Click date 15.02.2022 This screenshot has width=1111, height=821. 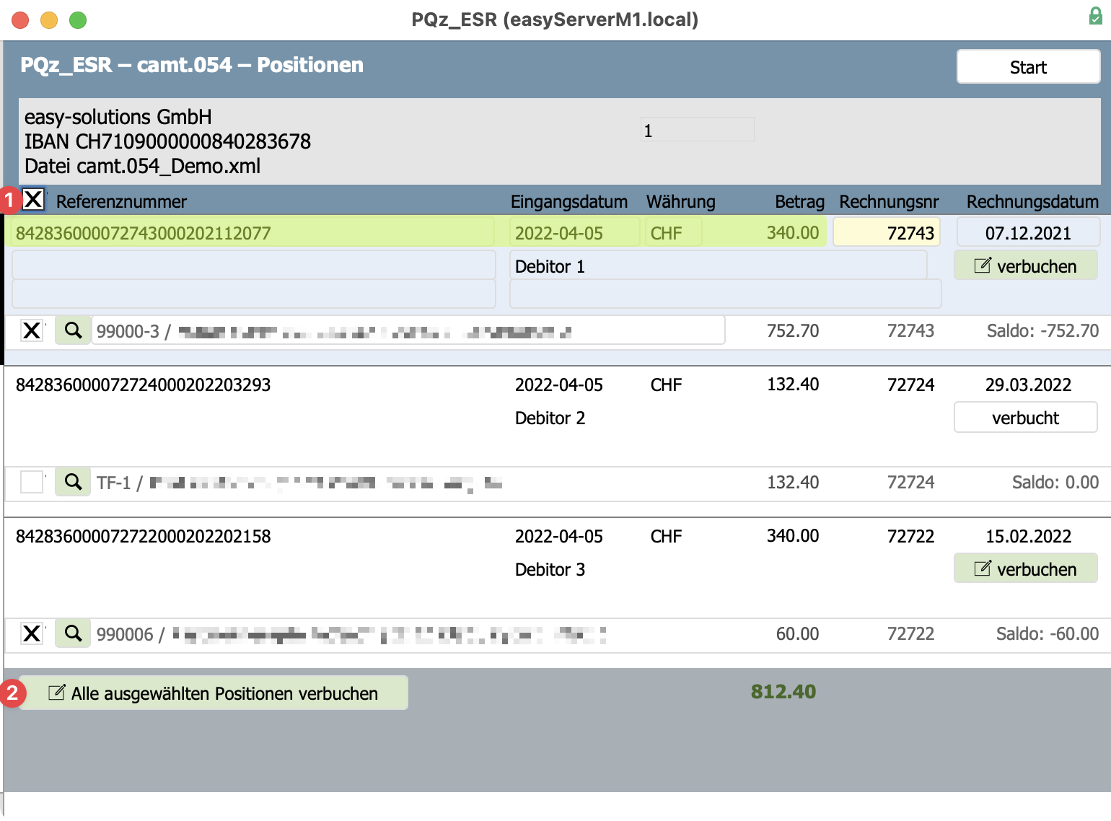(x=1028, y=536)
